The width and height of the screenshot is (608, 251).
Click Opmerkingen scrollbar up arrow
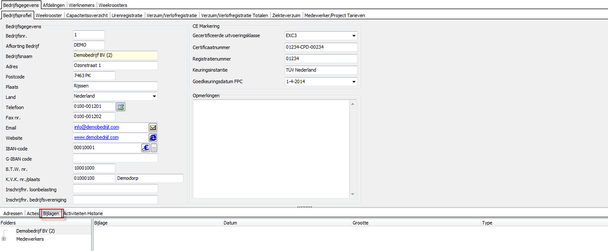tap(353, 103)
